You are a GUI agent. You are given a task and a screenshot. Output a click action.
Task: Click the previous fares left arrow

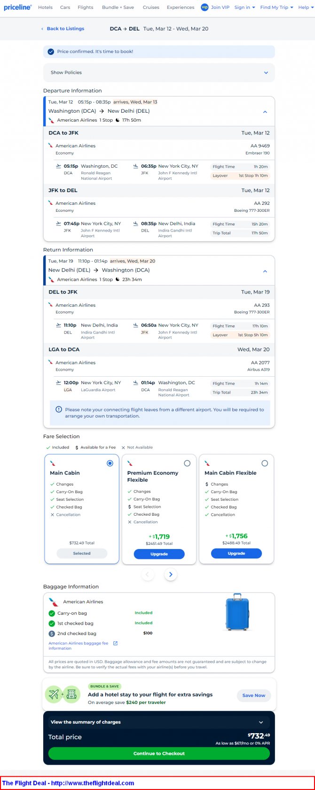(x=148, y=574)
